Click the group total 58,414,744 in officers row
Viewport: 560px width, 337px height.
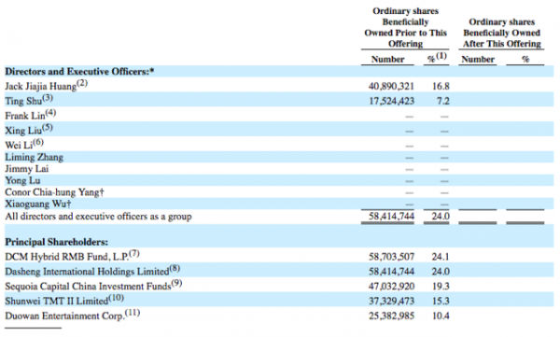tap(391, 217)
